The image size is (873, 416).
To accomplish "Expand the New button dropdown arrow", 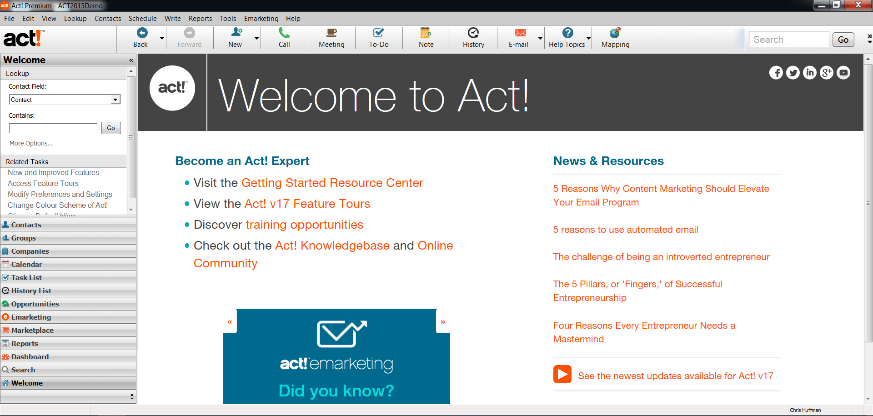I will coord(257,38).
